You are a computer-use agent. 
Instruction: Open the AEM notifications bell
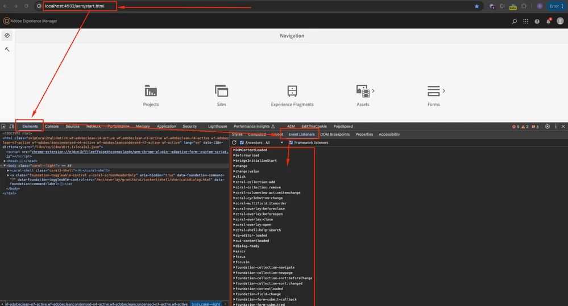[549, 21]
